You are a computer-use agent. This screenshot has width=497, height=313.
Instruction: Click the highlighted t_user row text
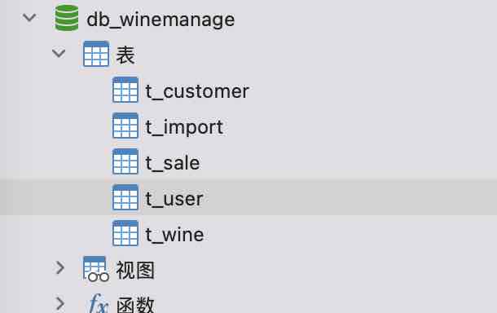coord(174,199)
